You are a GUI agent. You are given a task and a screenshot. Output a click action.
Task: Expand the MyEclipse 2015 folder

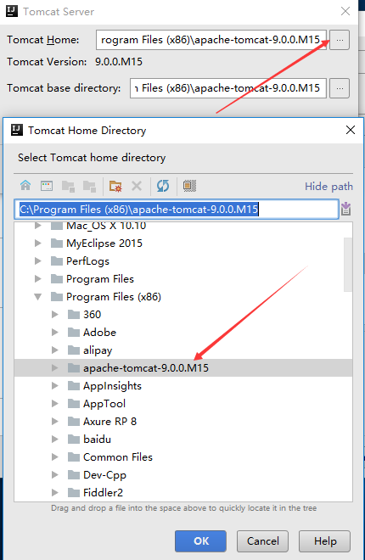38,244
